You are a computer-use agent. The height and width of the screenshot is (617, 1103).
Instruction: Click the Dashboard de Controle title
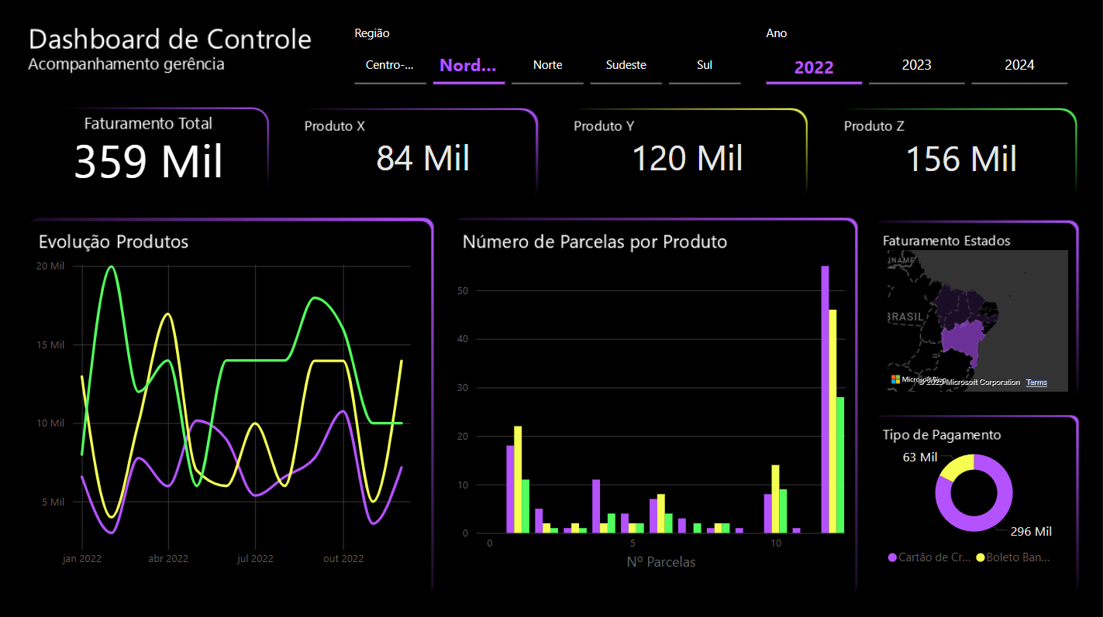pos(170,39)
